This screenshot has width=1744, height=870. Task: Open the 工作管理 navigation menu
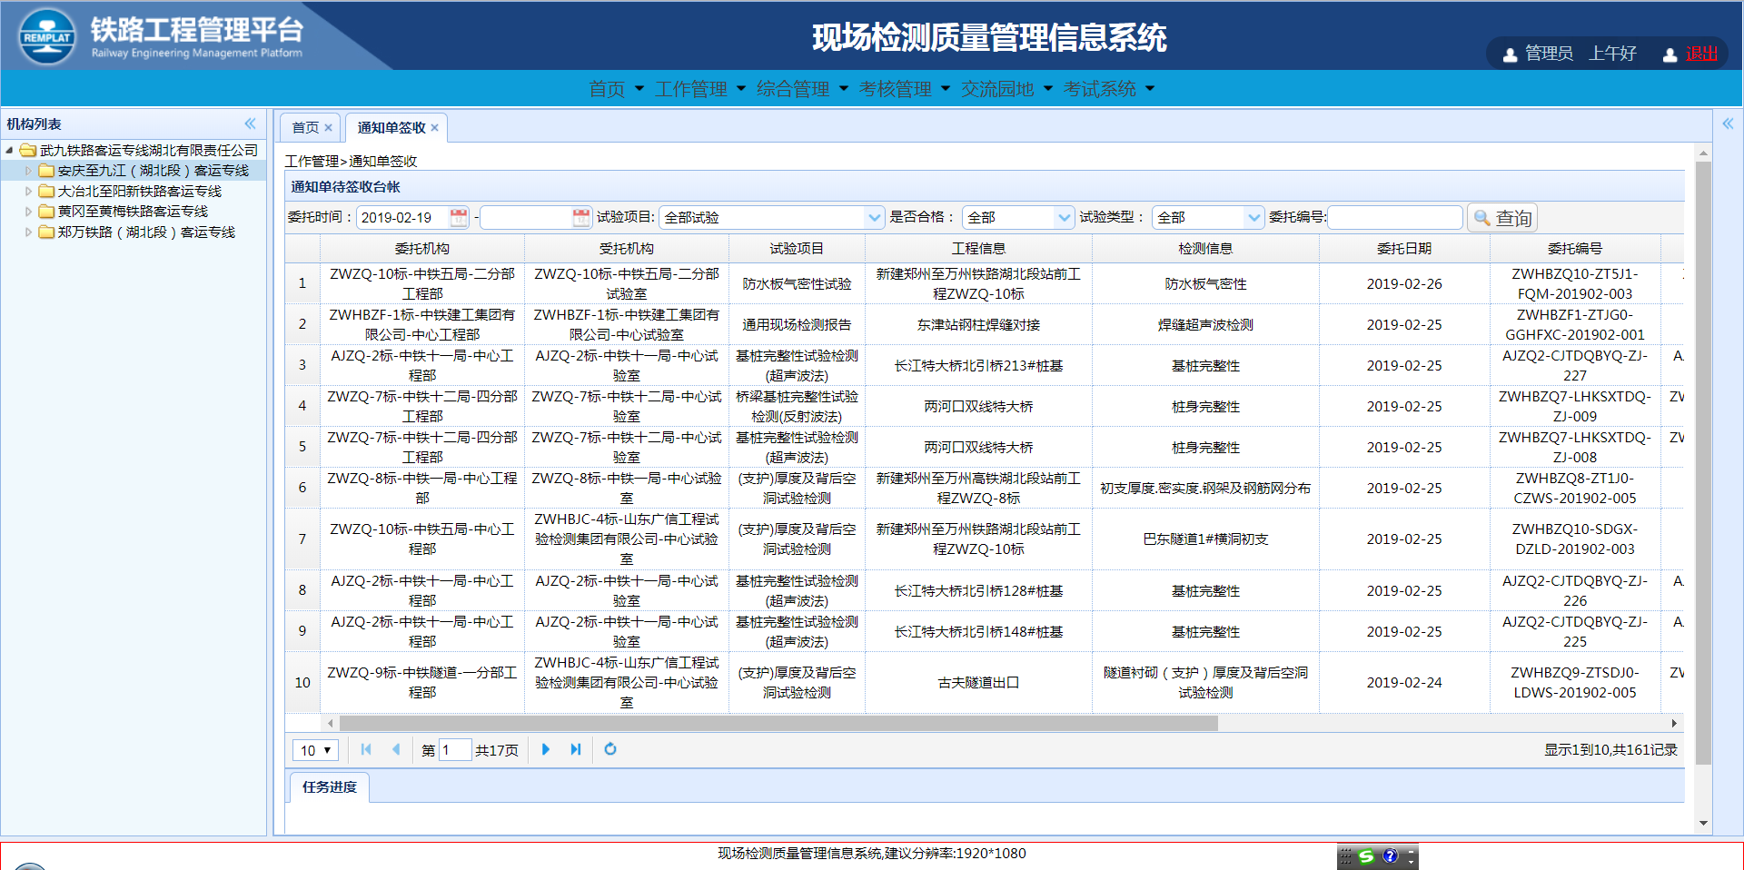(x=700, y=89)
